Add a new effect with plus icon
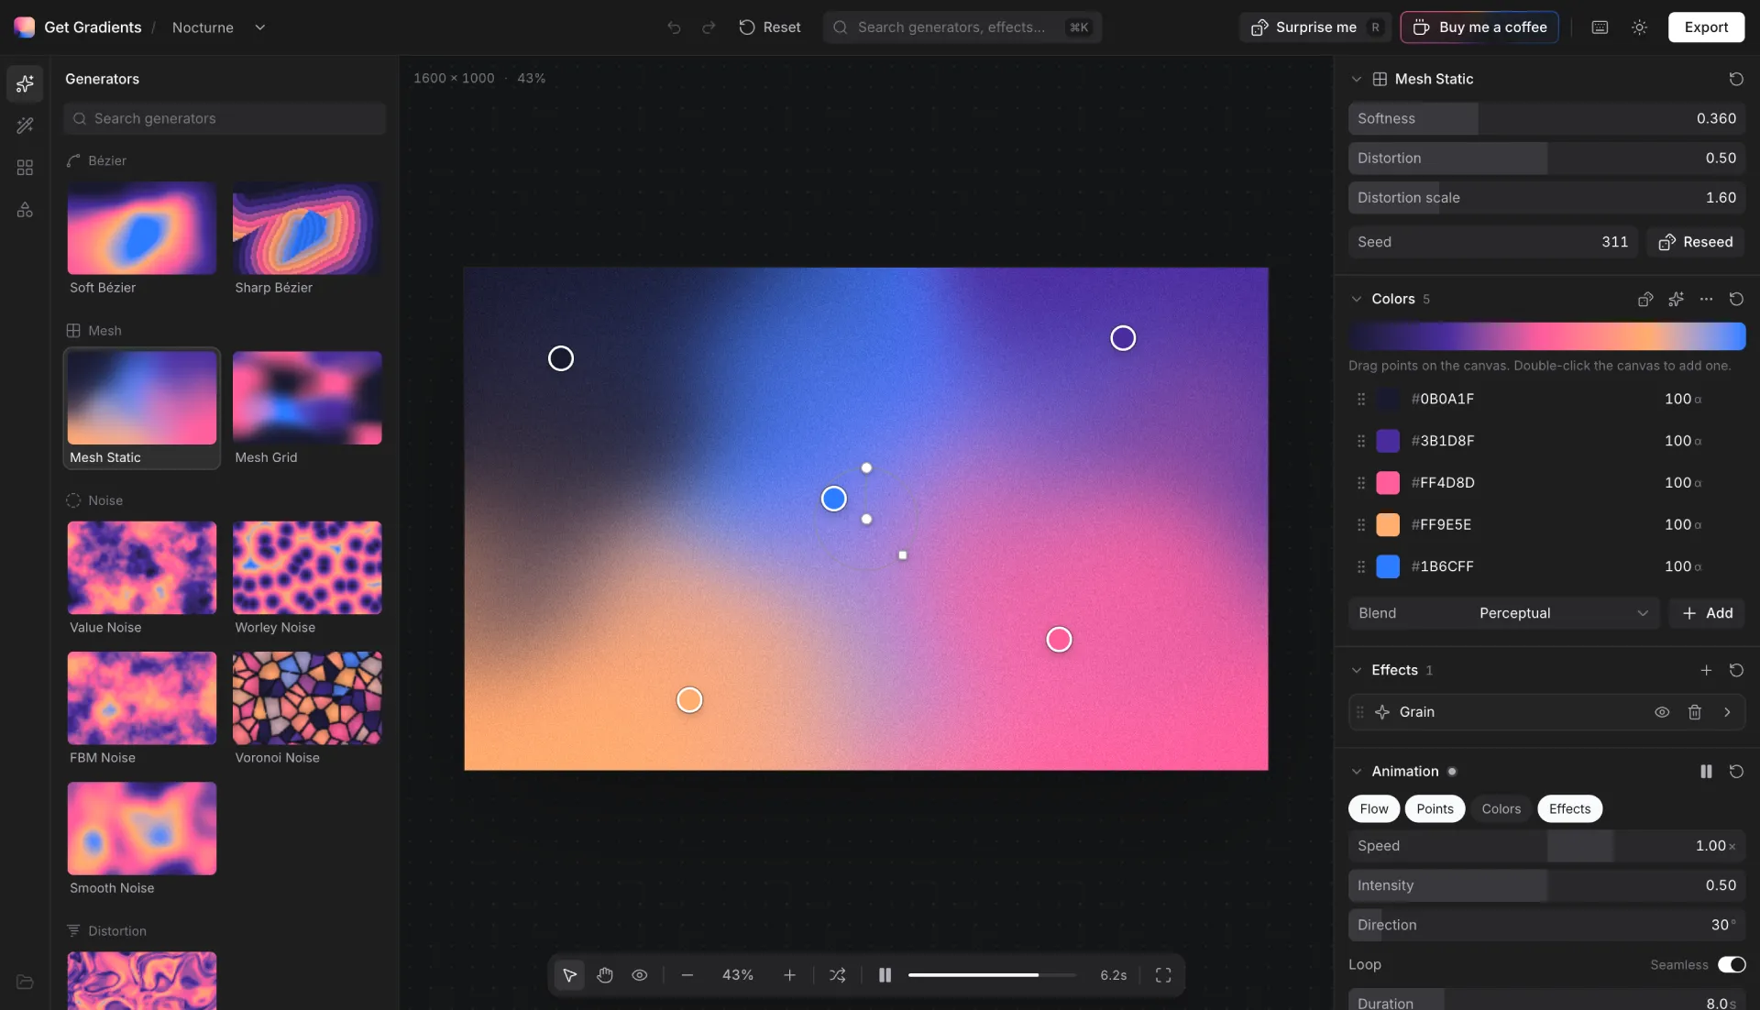The height and width of the screenshot is (1010, 1760). (x=1706, y=671)
